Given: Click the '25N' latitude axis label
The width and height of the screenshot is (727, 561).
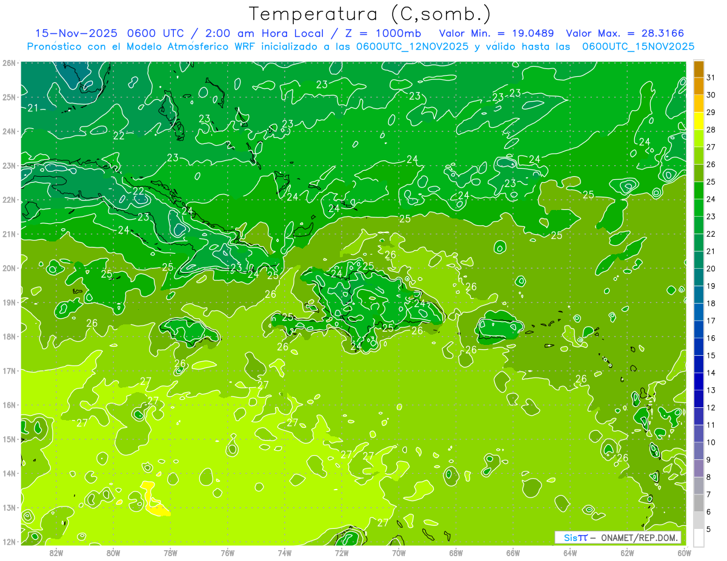Looking at the screenshot, I should click(x=9, y=97).
